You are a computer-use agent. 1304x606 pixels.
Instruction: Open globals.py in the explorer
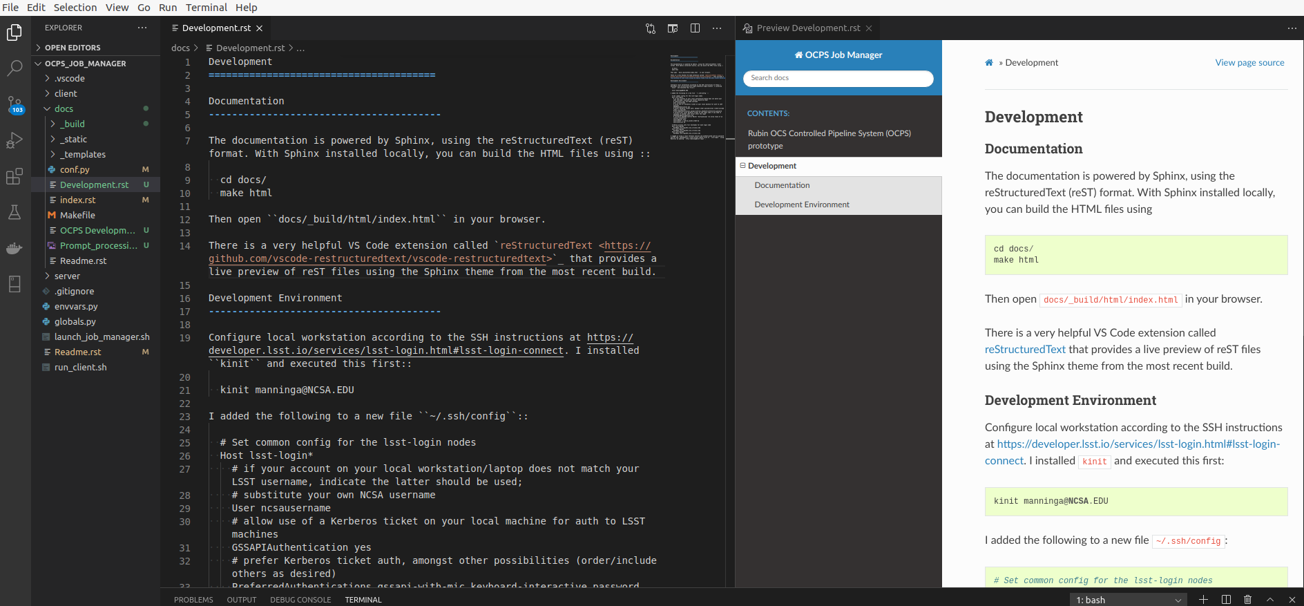95,321
